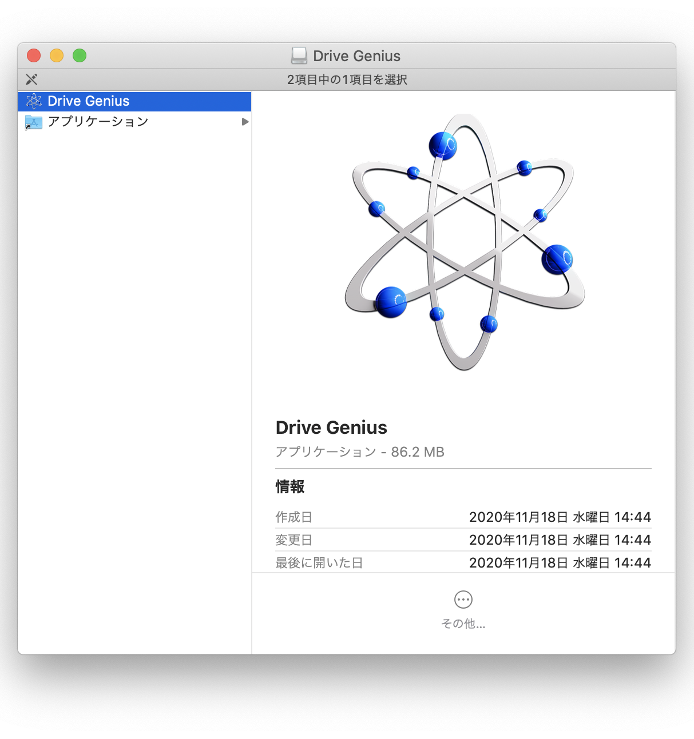
Task: Click the その他... text label
Action: coord(463,624)
